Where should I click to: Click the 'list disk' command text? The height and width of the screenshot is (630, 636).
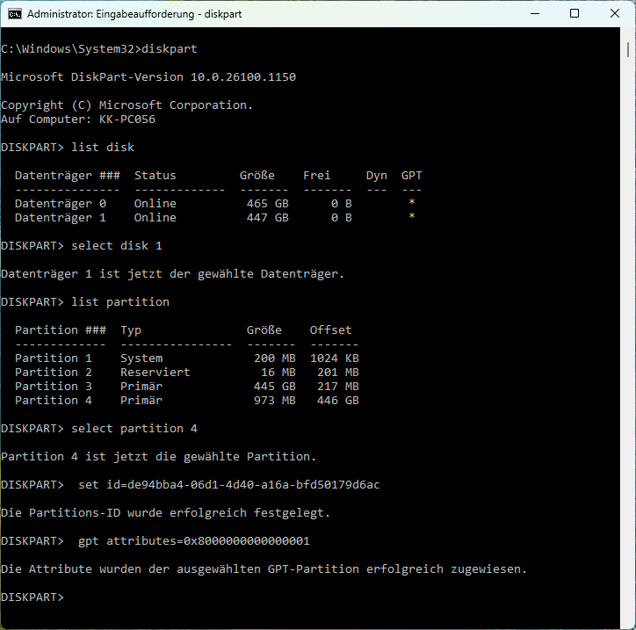pyautogui.click(x=103, y=148)
